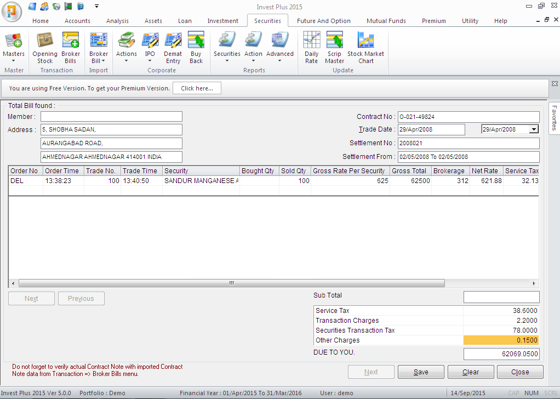Open the Mutual Funds tab
Image resolution: width=560 pixels, height=399 pixels.
[x=386, y=21]
